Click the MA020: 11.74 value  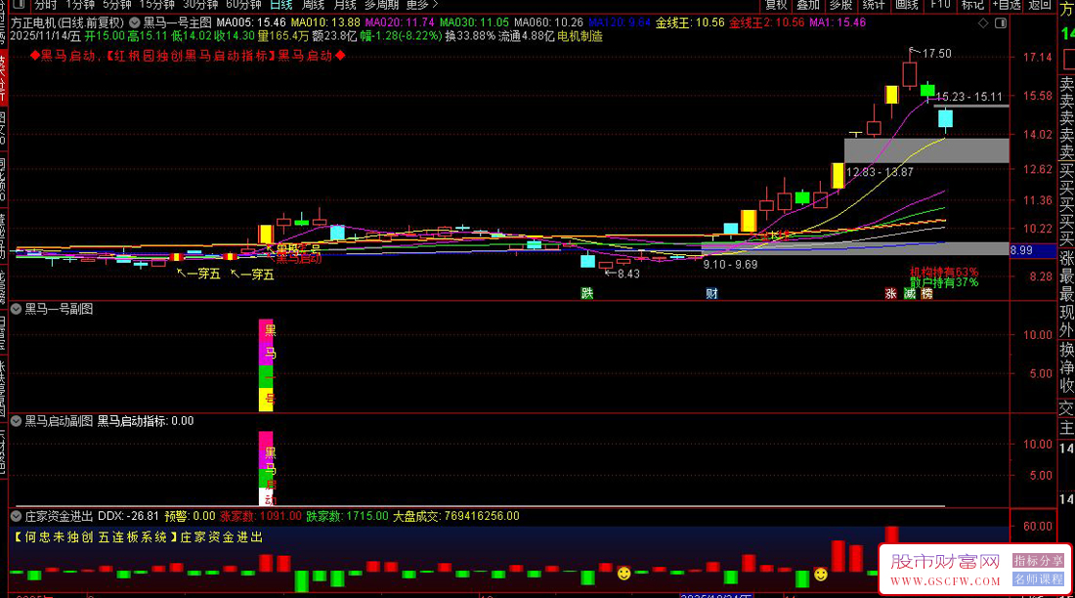point(400,22)
